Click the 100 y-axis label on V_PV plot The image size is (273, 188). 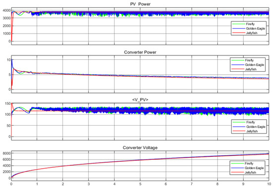(x=7, y=115)
